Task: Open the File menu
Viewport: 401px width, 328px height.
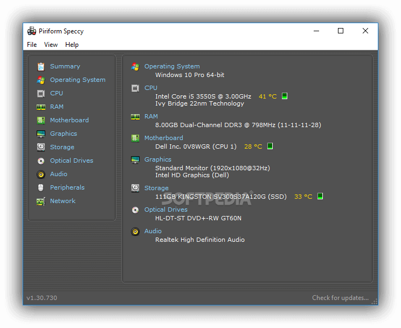Action: (32, 45)
